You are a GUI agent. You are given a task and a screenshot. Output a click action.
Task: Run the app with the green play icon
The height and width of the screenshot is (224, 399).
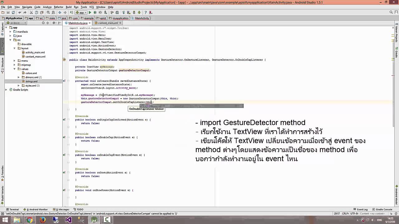coord(90,12)
